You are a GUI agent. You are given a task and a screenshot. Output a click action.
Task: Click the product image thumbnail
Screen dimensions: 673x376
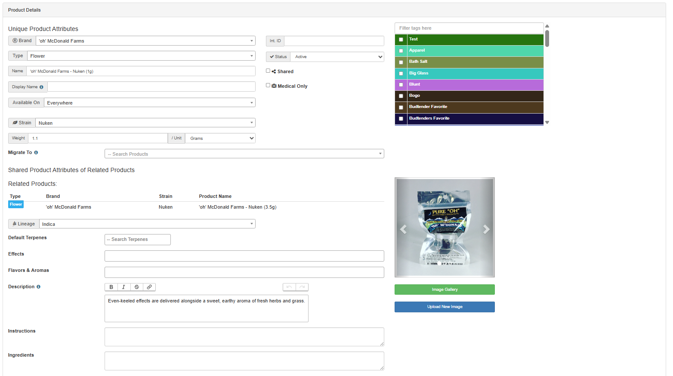click(445, 228)
